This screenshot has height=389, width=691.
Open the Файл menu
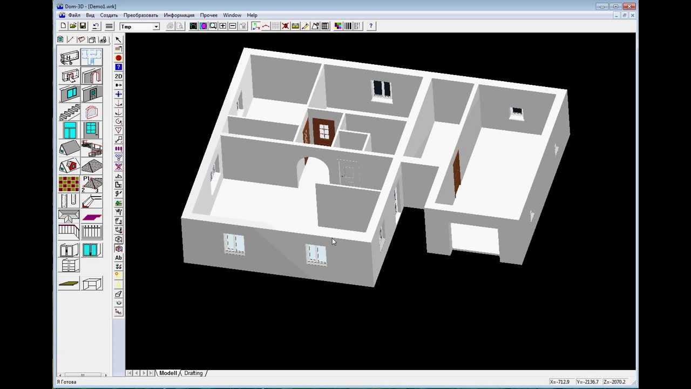(74, 15)
